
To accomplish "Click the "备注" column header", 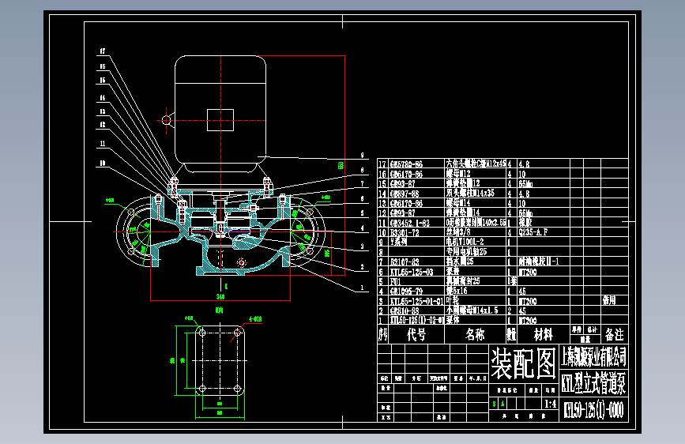I will (614, 335).
